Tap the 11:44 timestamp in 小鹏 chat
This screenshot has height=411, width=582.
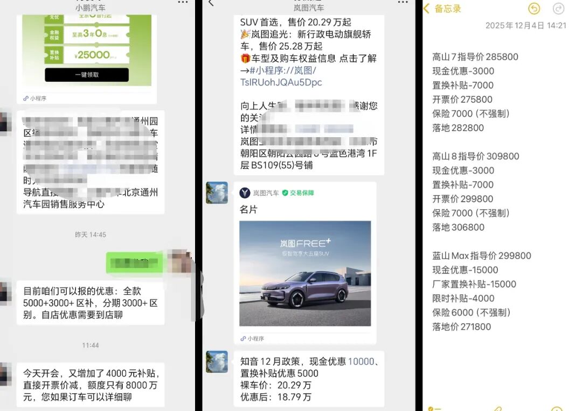91,345
